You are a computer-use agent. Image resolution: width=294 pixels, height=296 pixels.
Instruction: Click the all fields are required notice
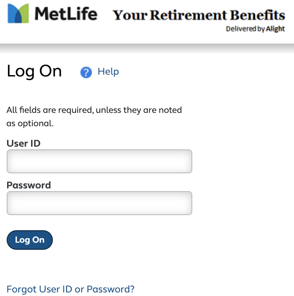tap(94, 116)
